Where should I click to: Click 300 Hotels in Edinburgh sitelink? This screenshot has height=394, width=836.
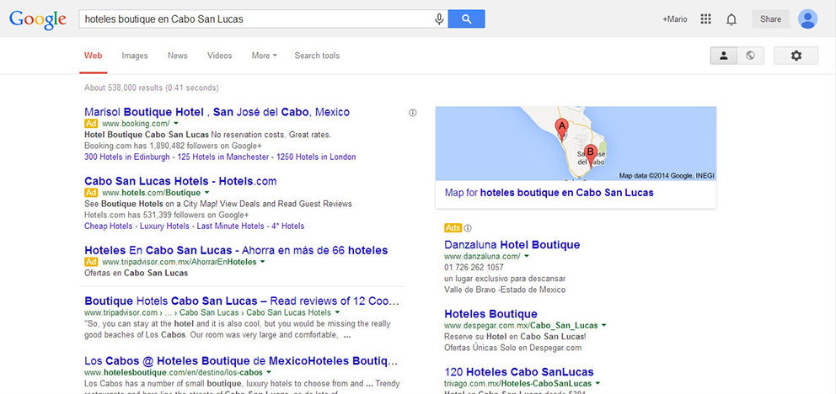tap(127, 157)
